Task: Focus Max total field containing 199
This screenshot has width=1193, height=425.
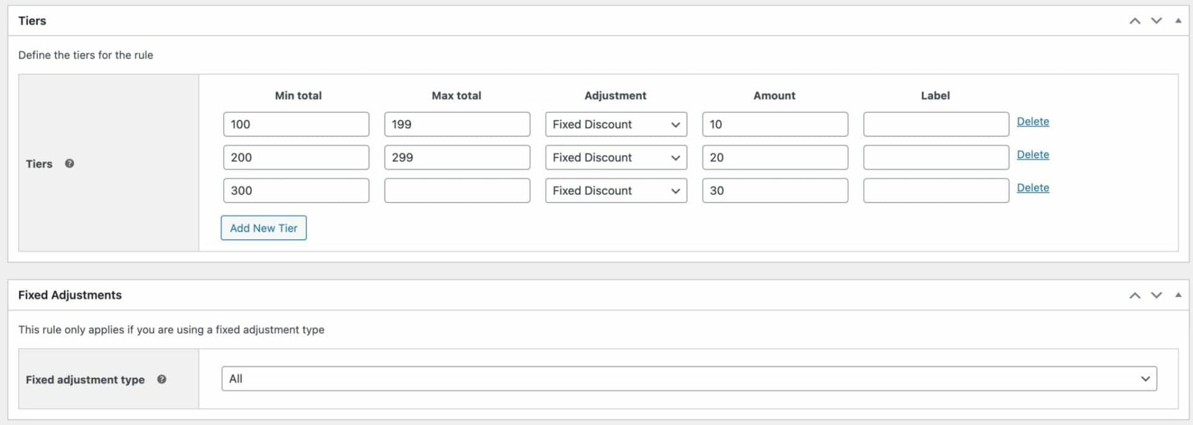Action: coord(457,124)
